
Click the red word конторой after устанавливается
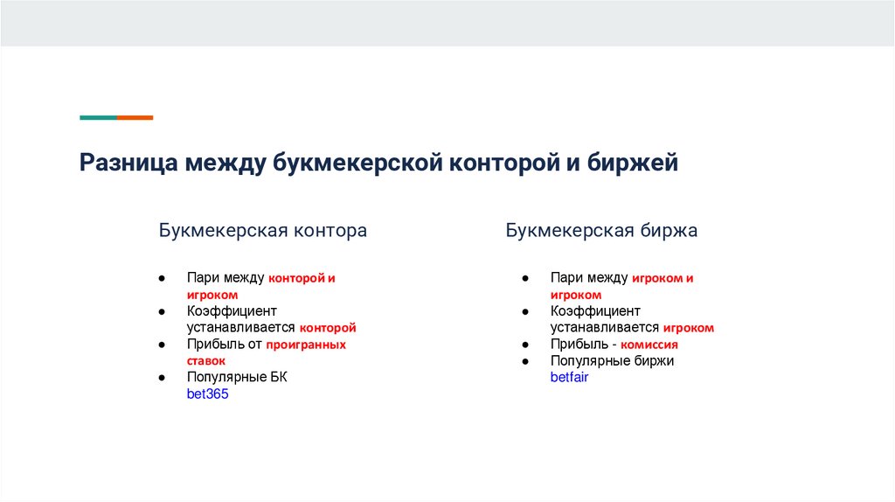[328, 328]
